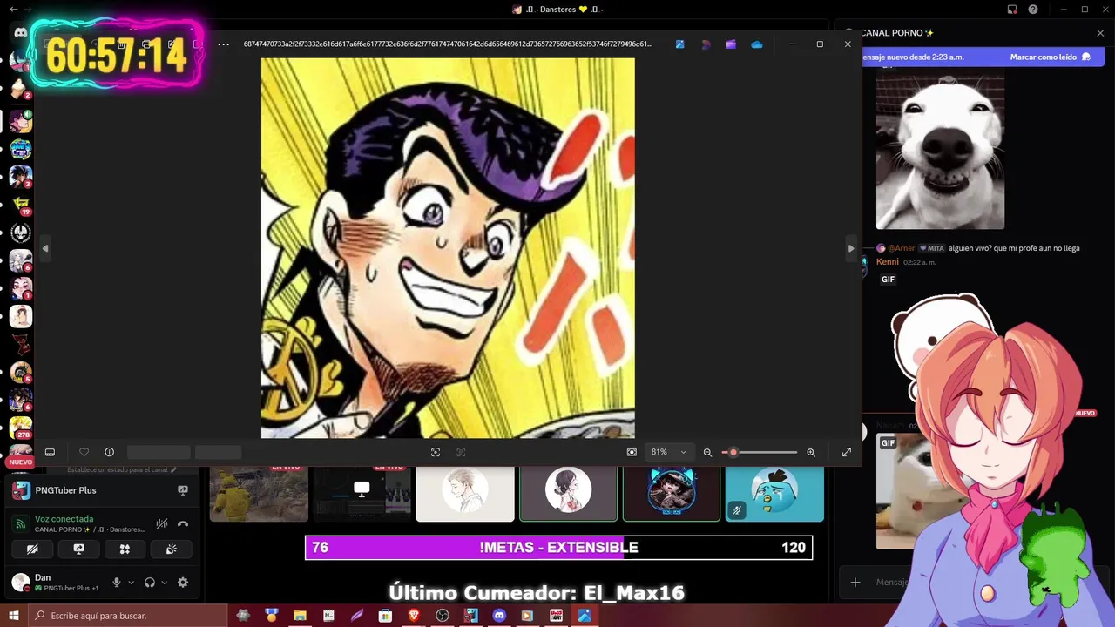Open Kenni's profile from the chat message
The image size is (1115, 627).
(x=887, y=261)
